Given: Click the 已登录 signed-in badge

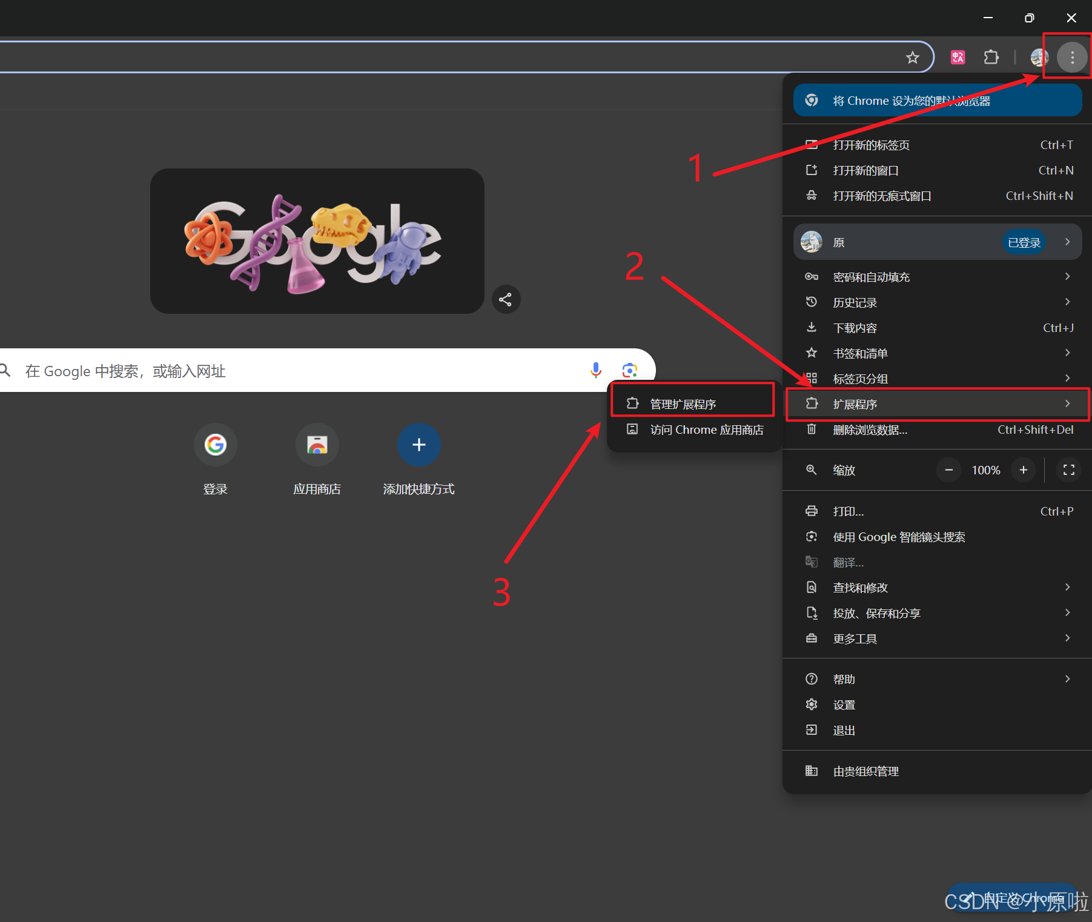Looking at the screenshot, I should tap(1024, 242).
